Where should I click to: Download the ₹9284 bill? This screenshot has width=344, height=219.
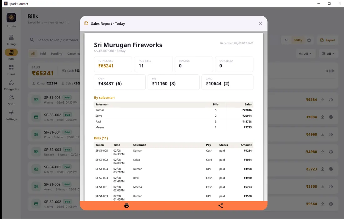click(322, 99)
